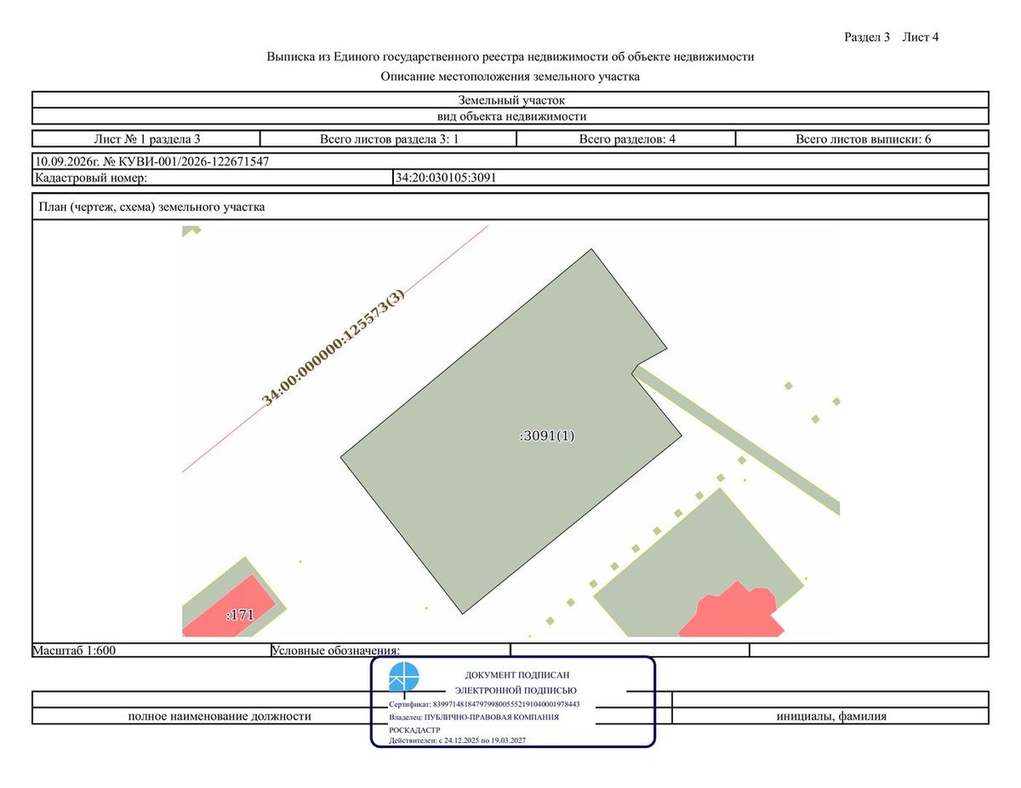Select the cadastral number value "34:20:030105:3091"
This screenshot has width=1021, height=788.
pyautogui.click(x=446, y=178)
